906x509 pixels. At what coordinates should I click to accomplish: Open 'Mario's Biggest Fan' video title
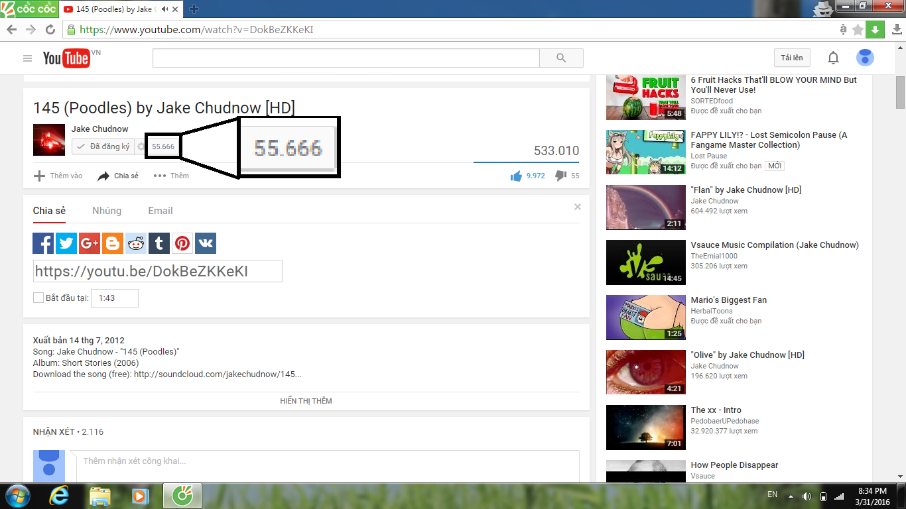(728, 300)
